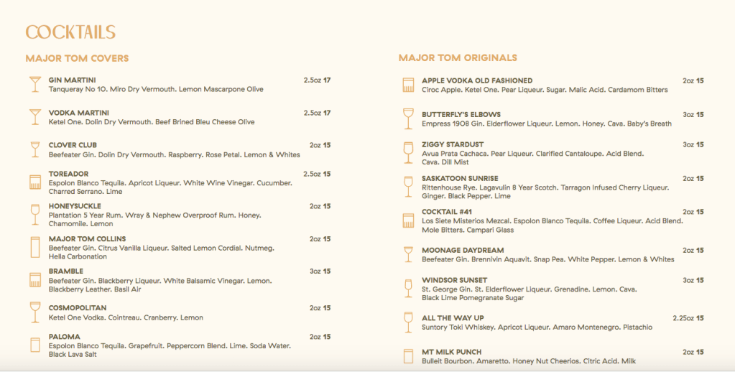Click the All The Way Up 2.25oz price
This screenshot has height=372, width=735.
(688, 317)
